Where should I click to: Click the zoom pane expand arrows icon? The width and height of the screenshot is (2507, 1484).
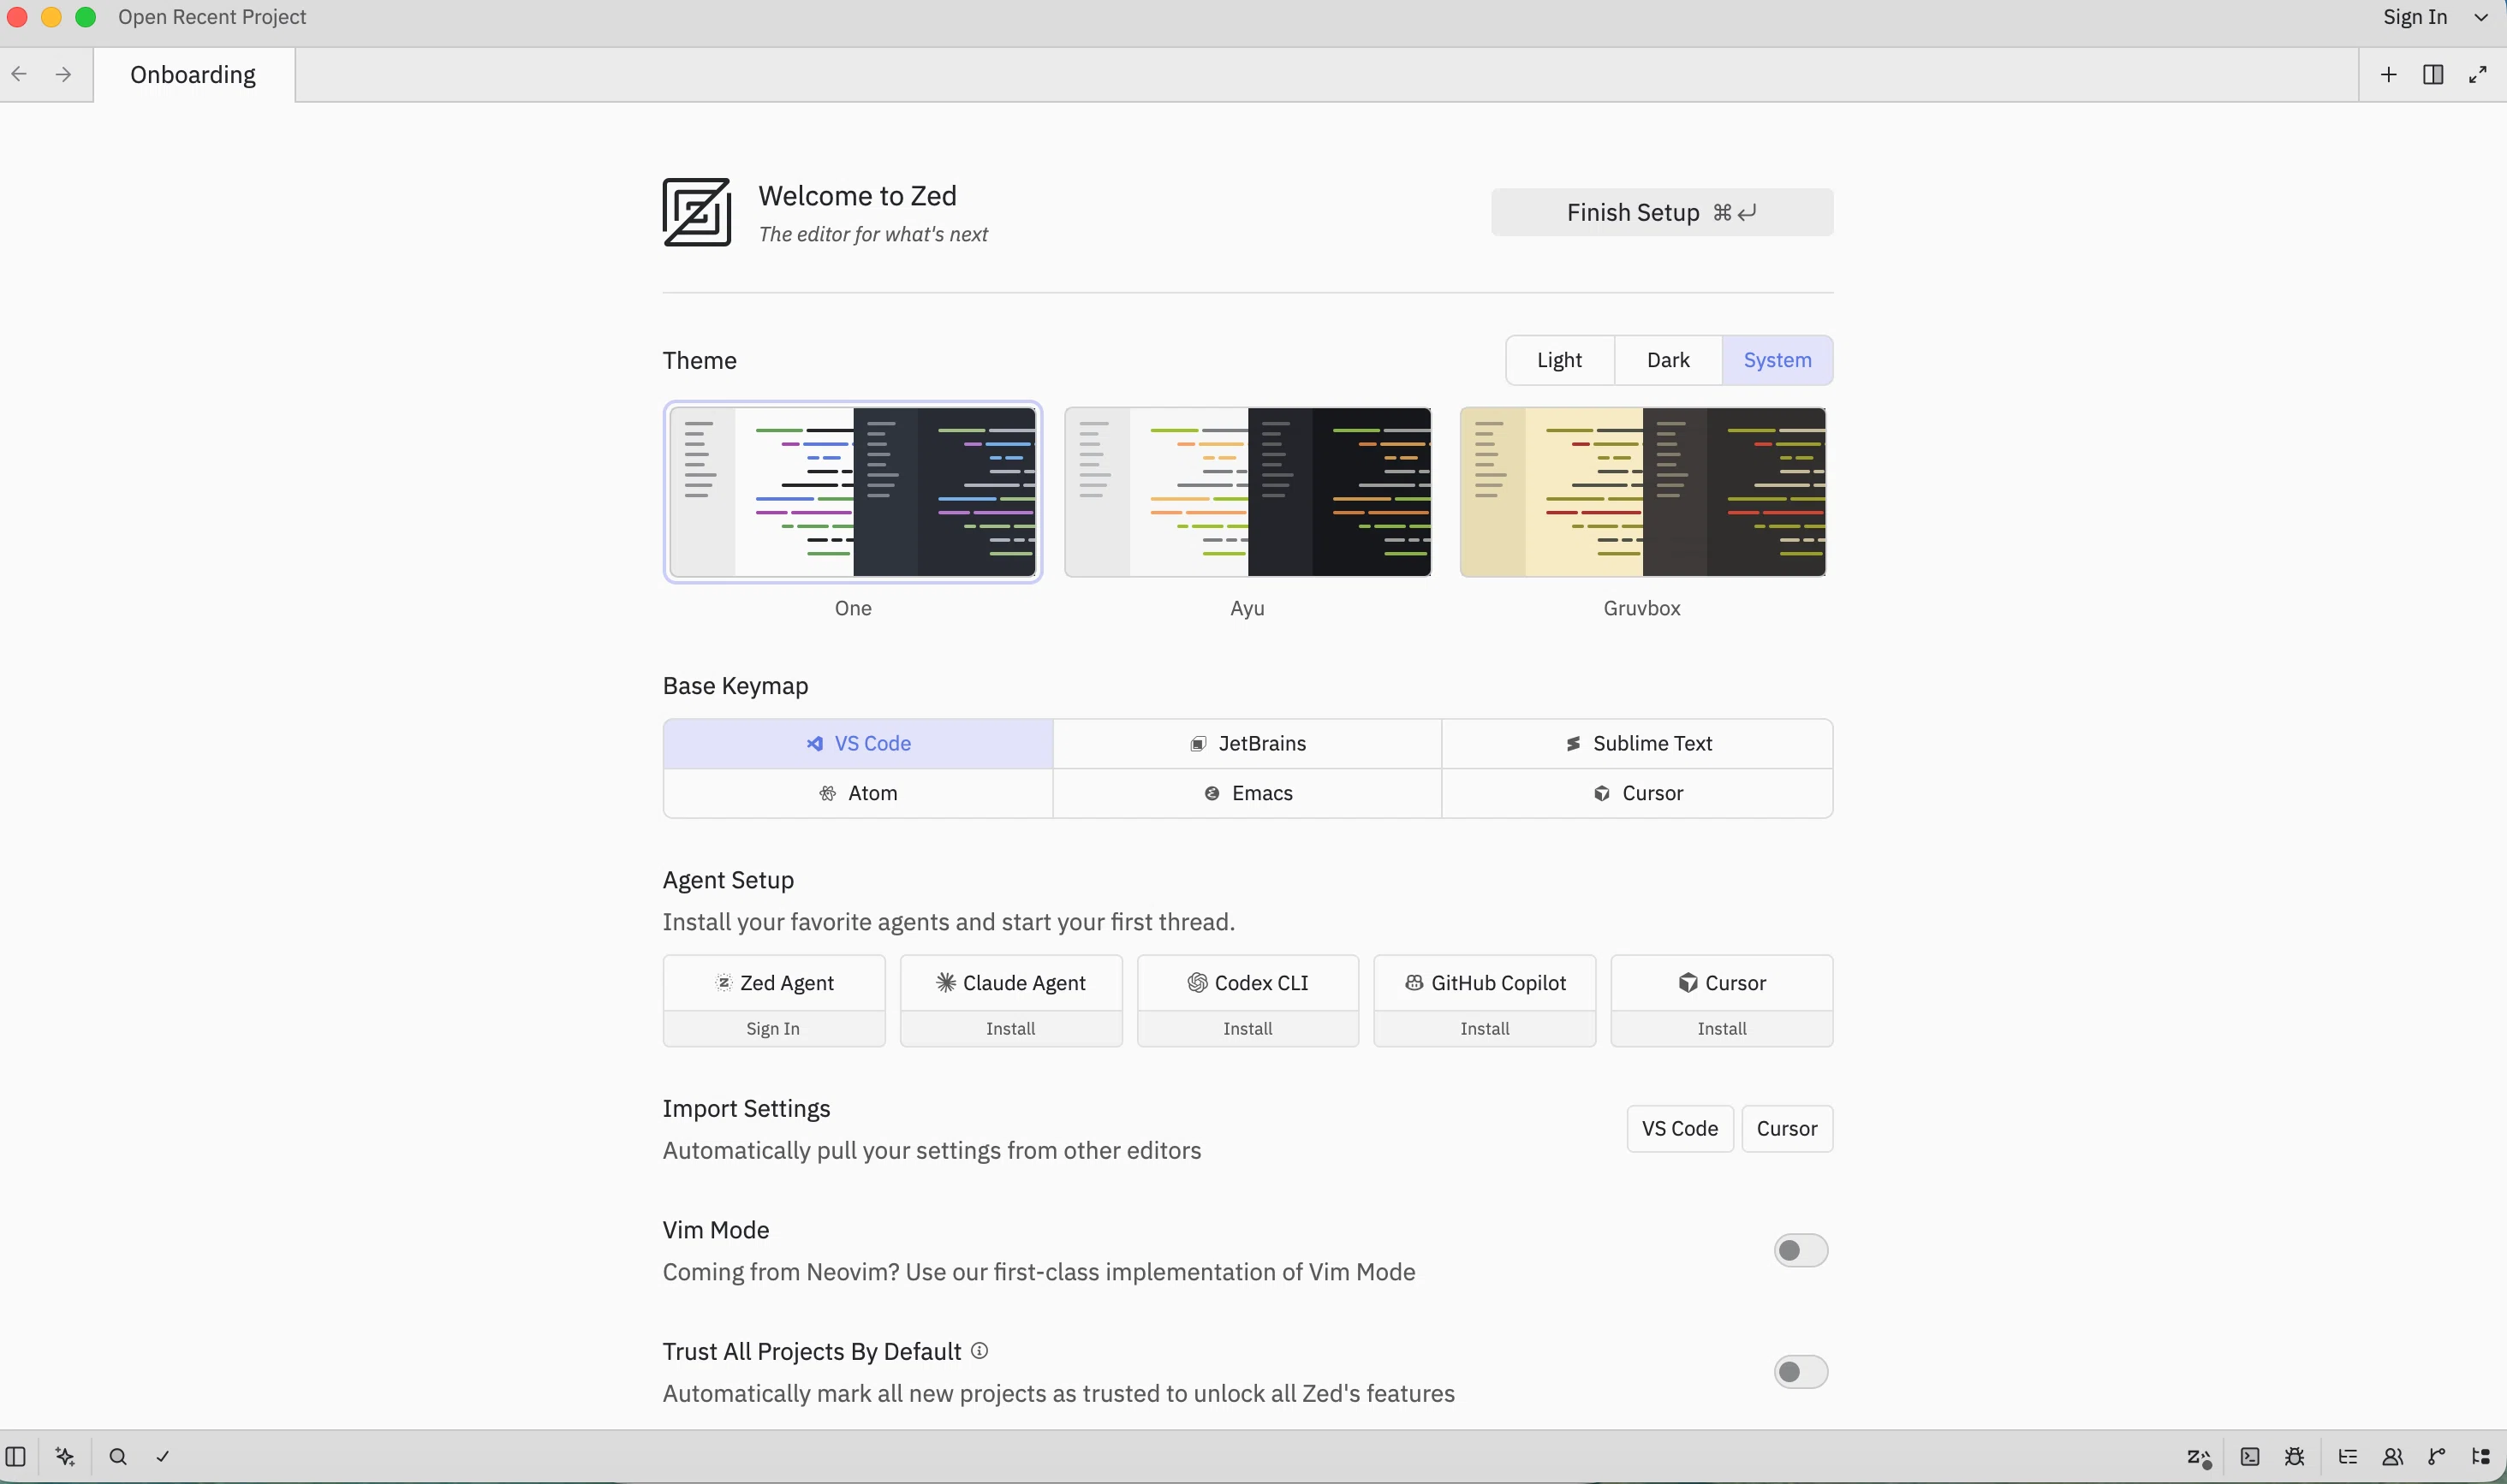point(2478,74)
